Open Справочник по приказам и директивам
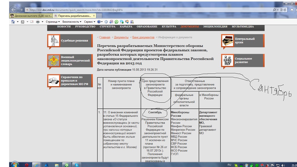 70,81
